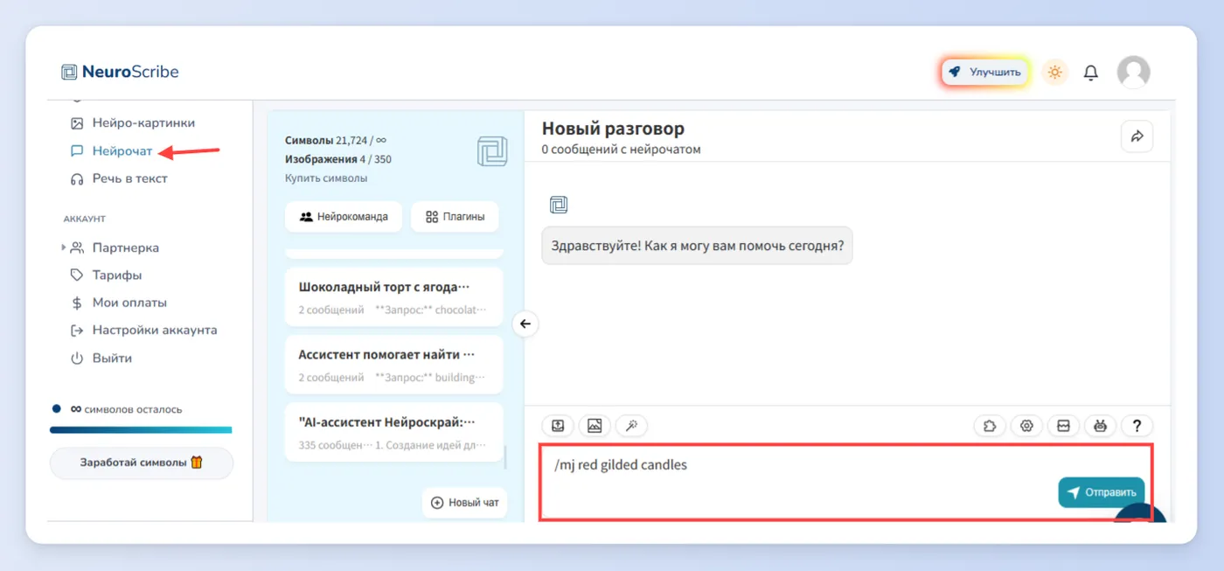Open Тарифы in the sidebar
The width and height of the screenshot is (1224, 571).
(x=106, y=275)
